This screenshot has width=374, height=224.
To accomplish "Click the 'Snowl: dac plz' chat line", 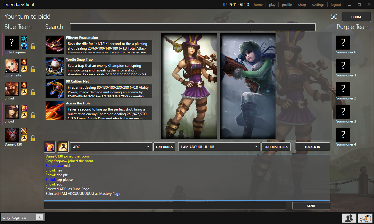I will tap(57, 175).
